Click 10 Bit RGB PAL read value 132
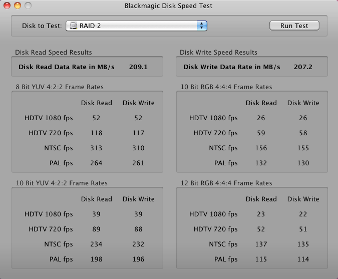 pyautogui.click(x=261, y=163)
